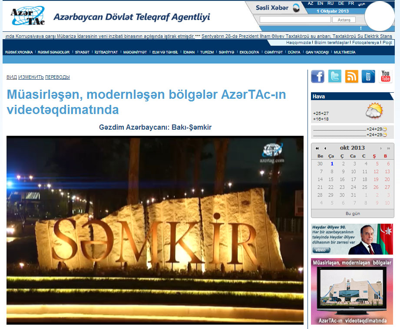This screenshot has height=329, width=400.
Task: Click inside the search text field
Action: tap(295, 20)
